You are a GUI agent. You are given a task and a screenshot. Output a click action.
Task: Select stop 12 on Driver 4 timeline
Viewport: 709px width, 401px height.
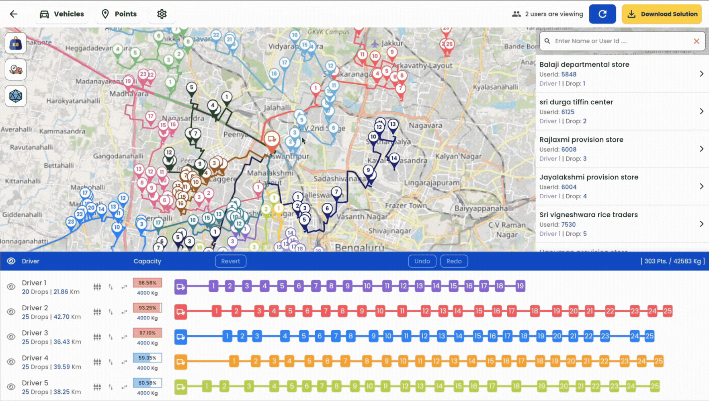[x=436, y=361]
